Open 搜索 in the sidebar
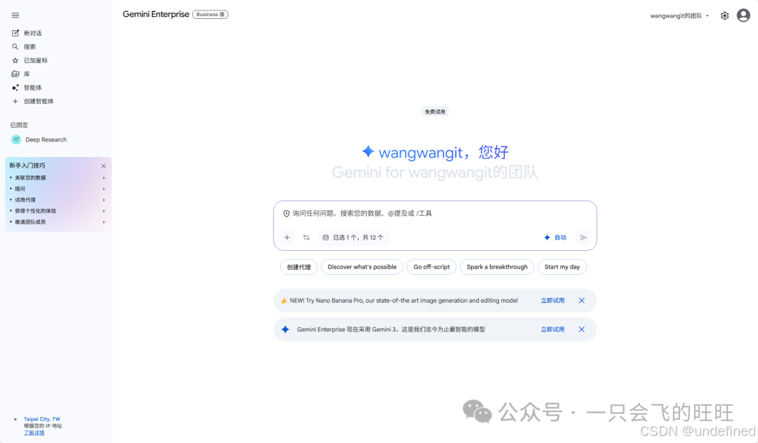The width and height of the screenshot is (758, 443). point(24,47)
